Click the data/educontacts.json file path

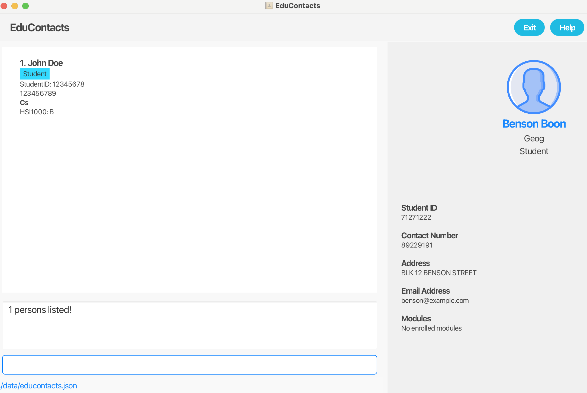pyautogui.click(x=40, y=386)
